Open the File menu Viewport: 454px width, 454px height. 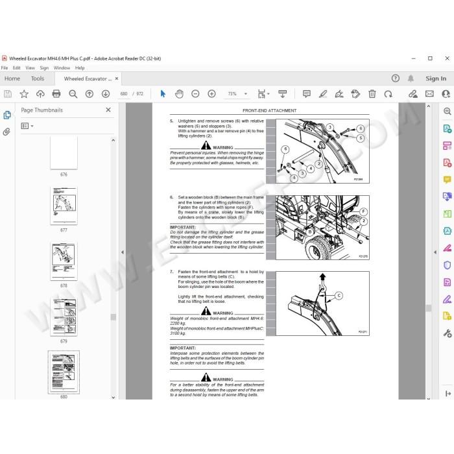(5, 67)
